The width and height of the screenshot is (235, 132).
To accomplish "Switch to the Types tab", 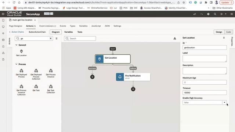I will 73,26.
